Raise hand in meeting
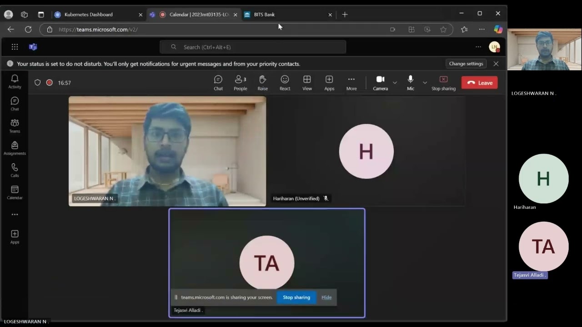The width and height of the screenshot is (582, 327). click(x=263, y=83)
